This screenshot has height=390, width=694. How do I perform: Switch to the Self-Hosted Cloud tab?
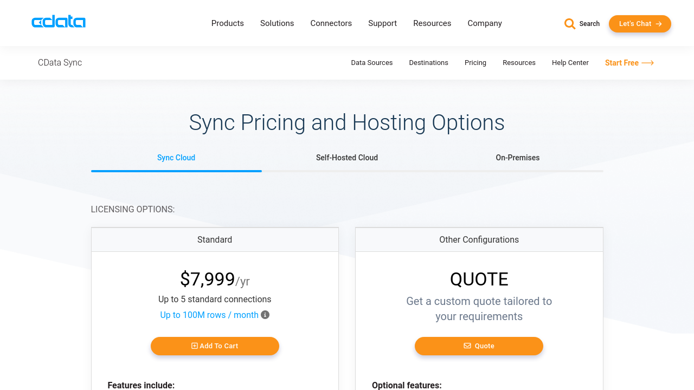pyautogui.click(x=347, y=158)
